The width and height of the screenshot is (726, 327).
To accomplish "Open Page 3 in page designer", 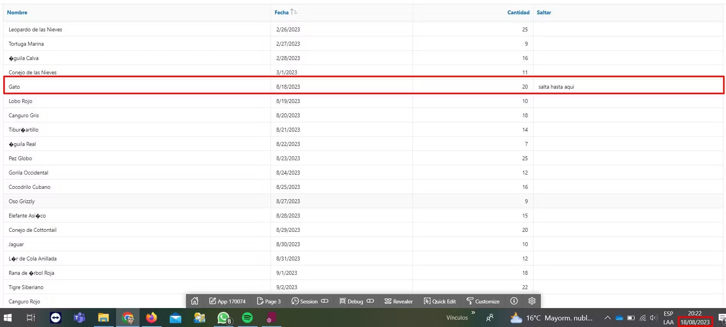I will [269, 301].
